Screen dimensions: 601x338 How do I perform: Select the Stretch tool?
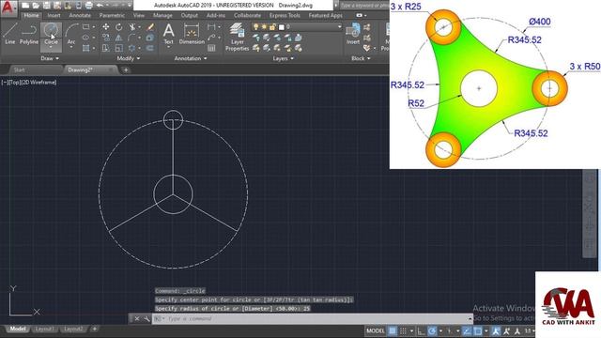[x=106, y=48]
